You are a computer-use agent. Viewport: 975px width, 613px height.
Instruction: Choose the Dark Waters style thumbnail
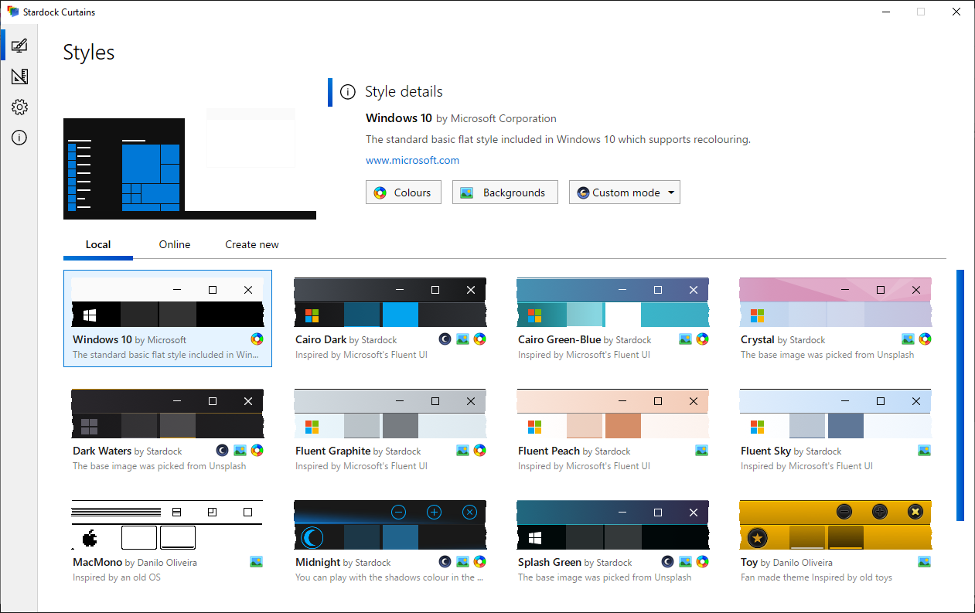(167, 414)
